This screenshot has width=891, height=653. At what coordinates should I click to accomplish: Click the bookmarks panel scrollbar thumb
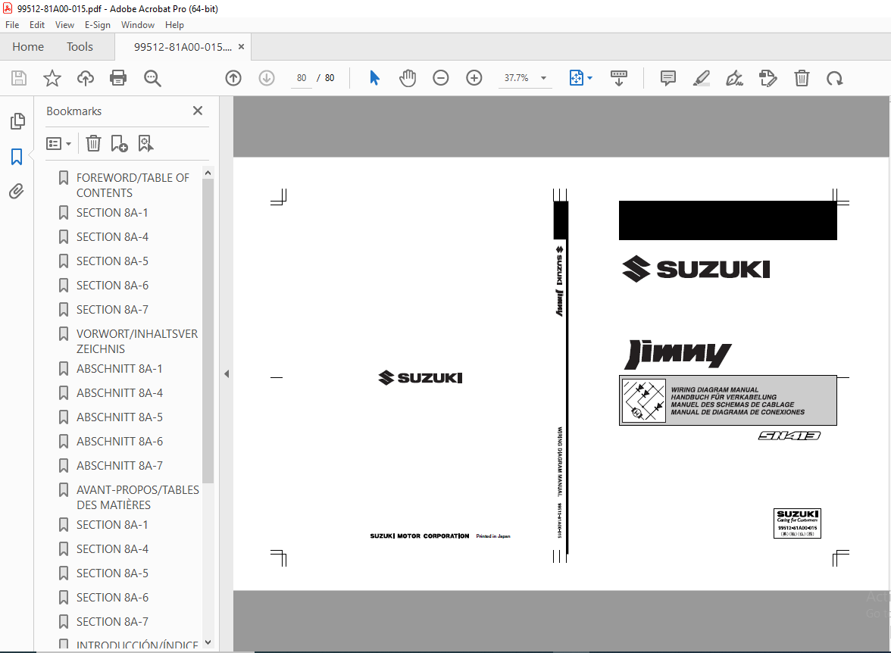click(208, 331)
